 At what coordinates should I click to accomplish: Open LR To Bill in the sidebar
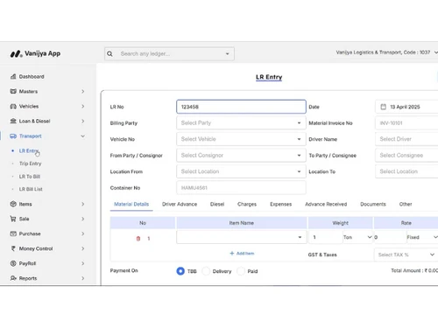click(30, 177)
